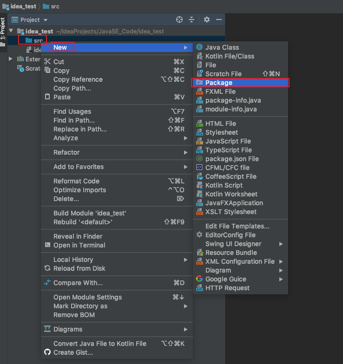343x364 pixels.
Task: Click the Reload from Disk icon
Action: pyautogui.click(x=47, y=268)
